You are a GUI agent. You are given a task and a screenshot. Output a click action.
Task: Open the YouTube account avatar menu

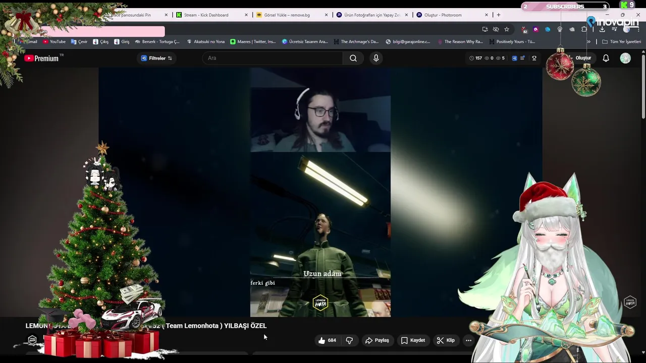click(x=625, y=58)
